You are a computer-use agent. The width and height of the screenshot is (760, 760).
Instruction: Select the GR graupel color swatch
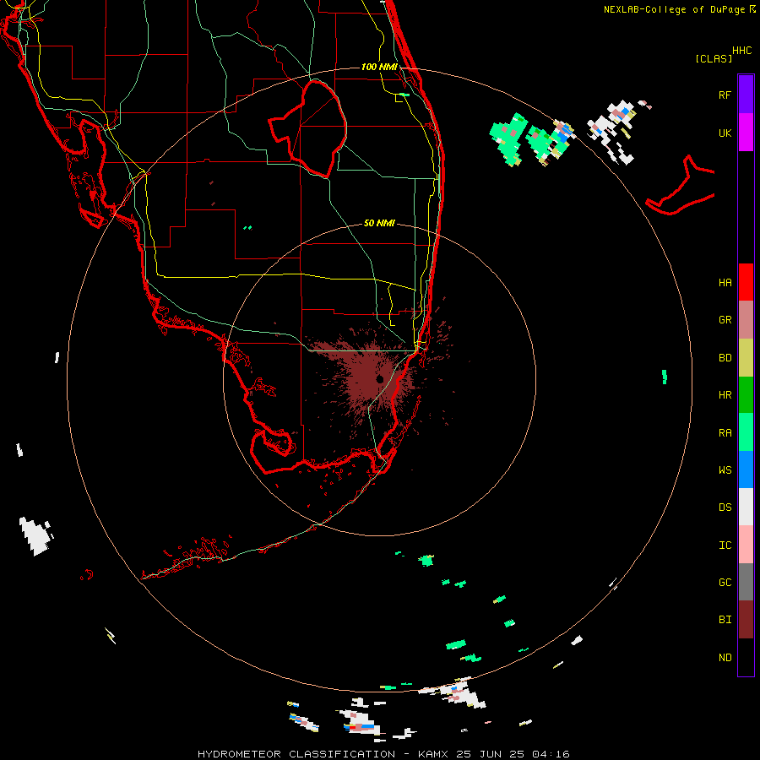[x=746, y=319]
